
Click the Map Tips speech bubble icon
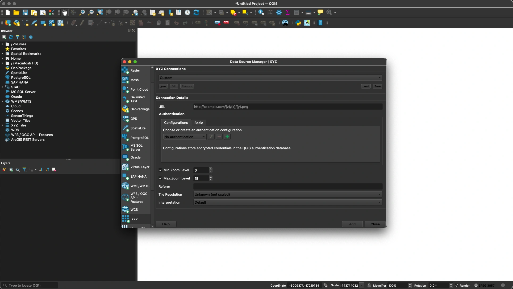pyautogui.click(x=320, y=12)
